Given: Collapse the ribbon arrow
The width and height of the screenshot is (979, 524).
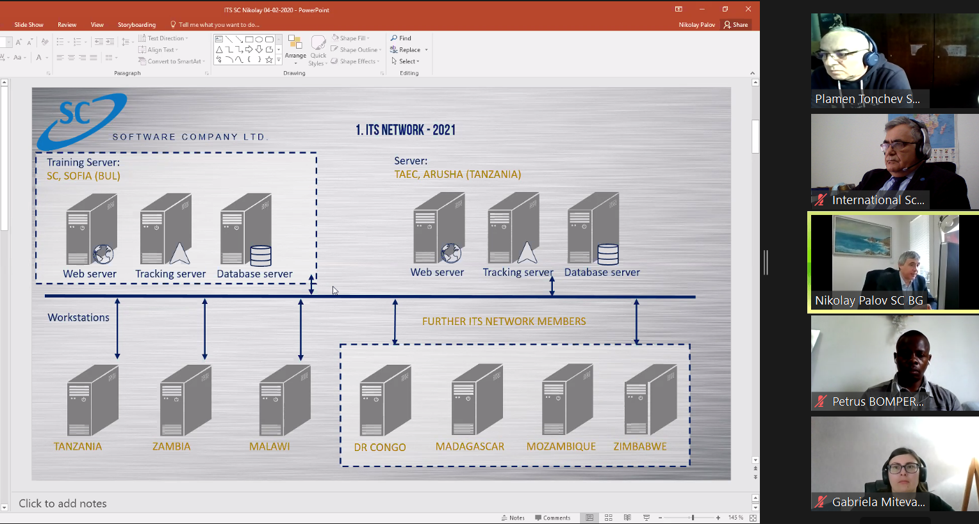Looking at the screenshot, I should [x=752, y=74].
